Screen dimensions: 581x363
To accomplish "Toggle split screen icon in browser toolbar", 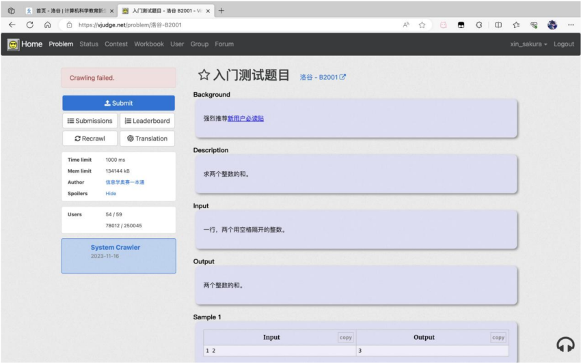I will coord(498,25).
